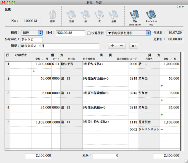188x163 pixels.
Task: Select credit code 1113 in row 5
Action: (x=133, y=122)
